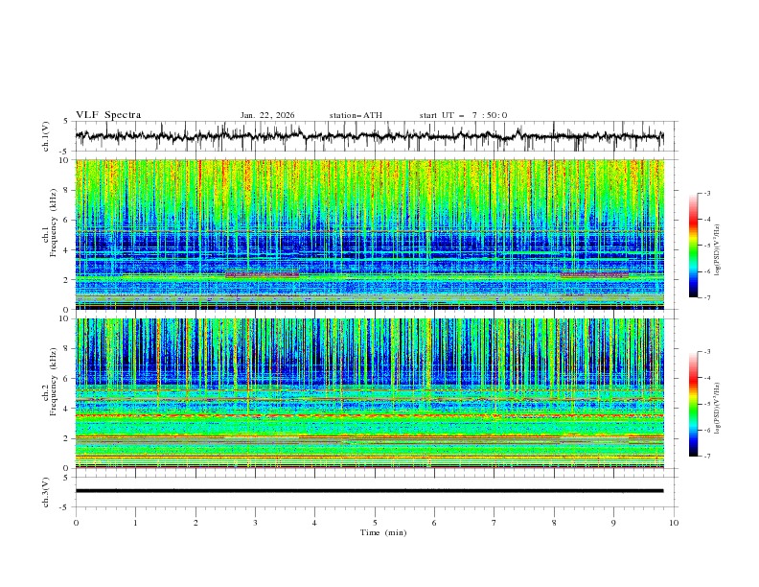Click the 8 minute tick on time axis
The width and height of the screenshot is (759, 587).
[x=554, y=522]
